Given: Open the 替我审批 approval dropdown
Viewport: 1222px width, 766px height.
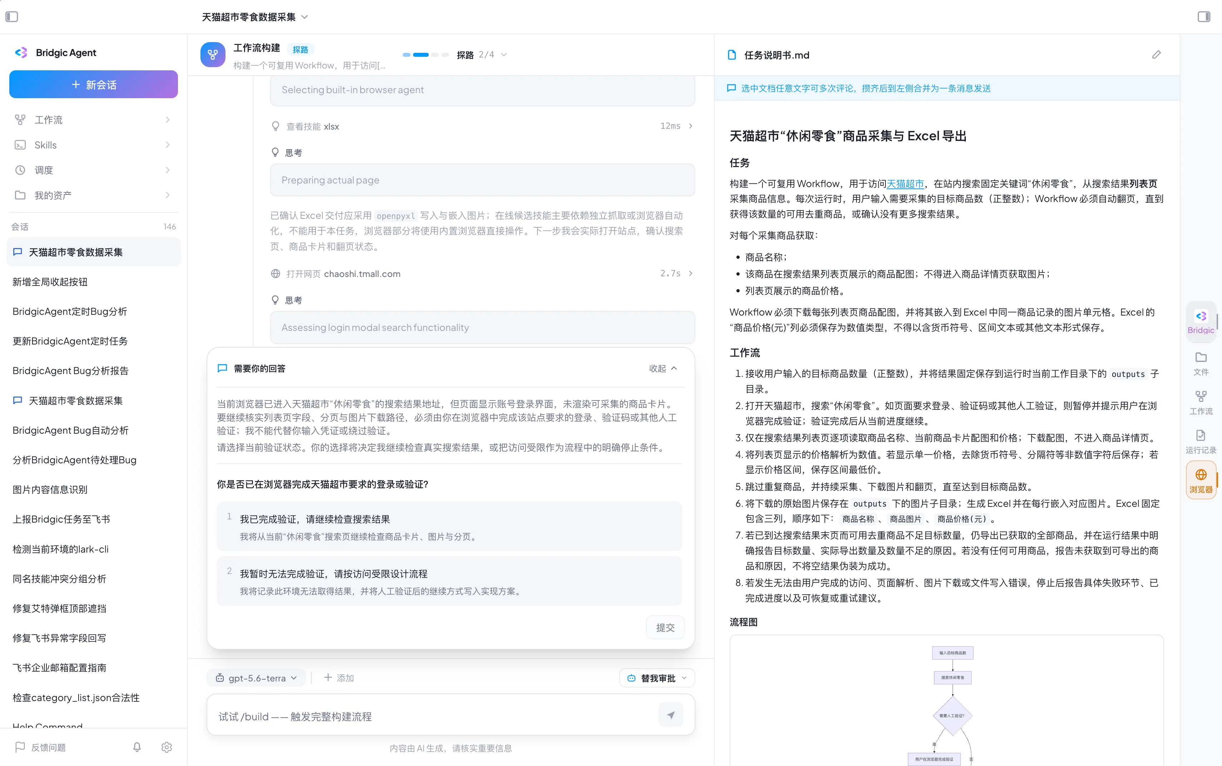Looking at the screenshot, I should (x=657, y=678).
